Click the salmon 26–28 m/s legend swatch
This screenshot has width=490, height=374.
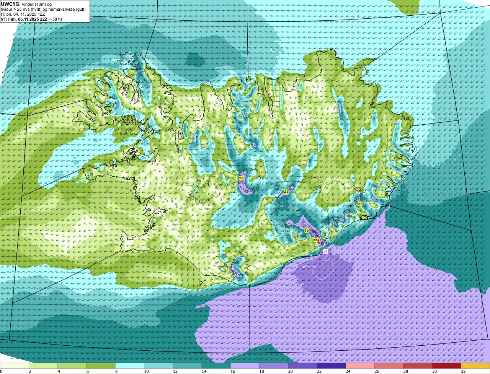389,366
